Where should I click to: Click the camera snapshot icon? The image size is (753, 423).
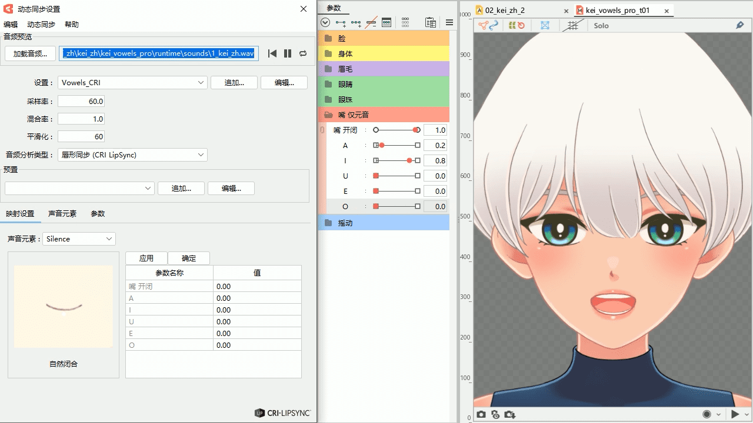point(481,414)
